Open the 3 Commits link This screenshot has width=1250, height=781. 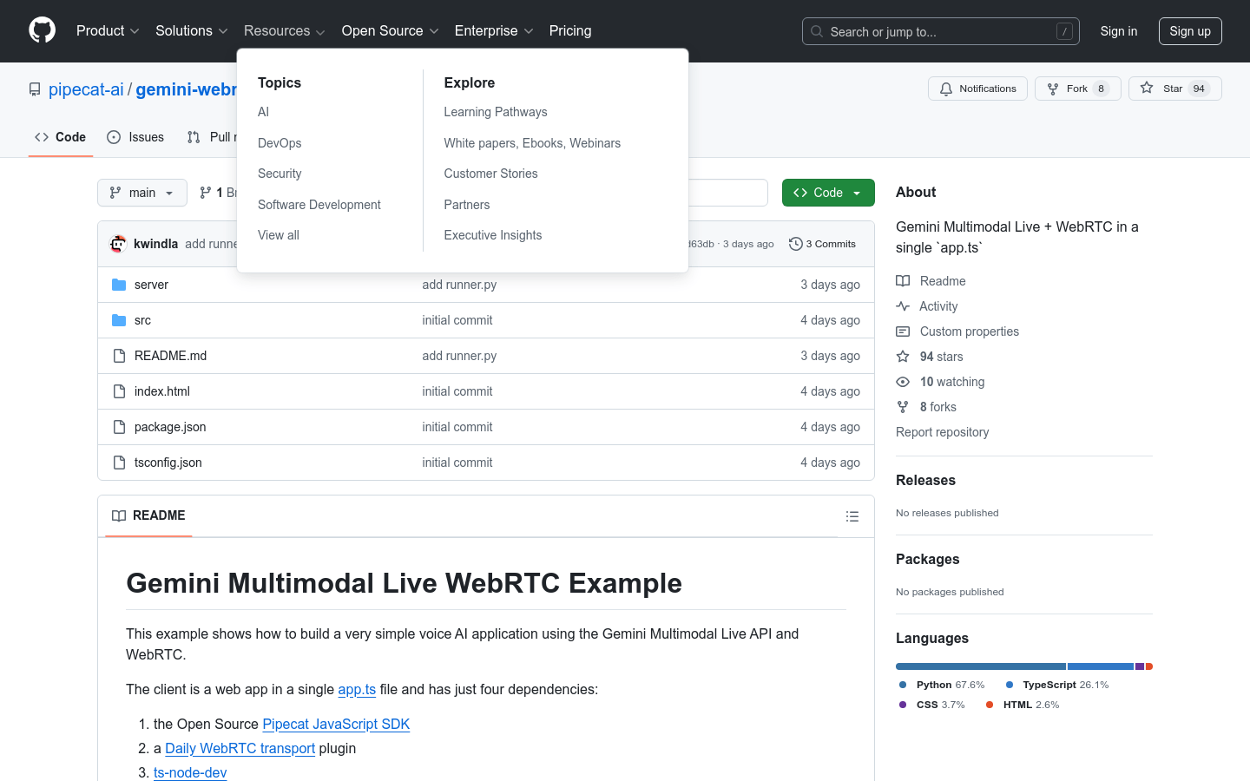pos(823,244)
